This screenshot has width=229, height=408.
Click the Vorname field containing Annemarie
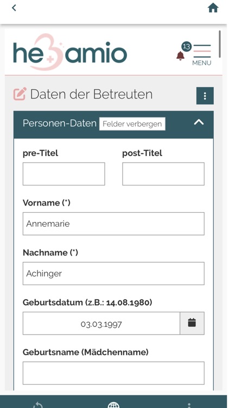tap(113, 224)
